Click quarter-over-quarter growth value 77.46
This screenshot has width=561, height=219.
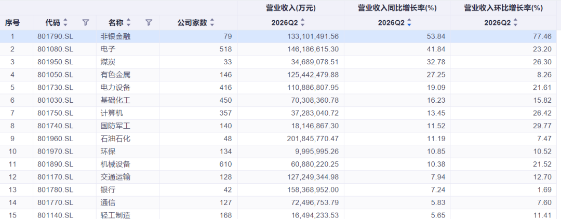point(543,36)
